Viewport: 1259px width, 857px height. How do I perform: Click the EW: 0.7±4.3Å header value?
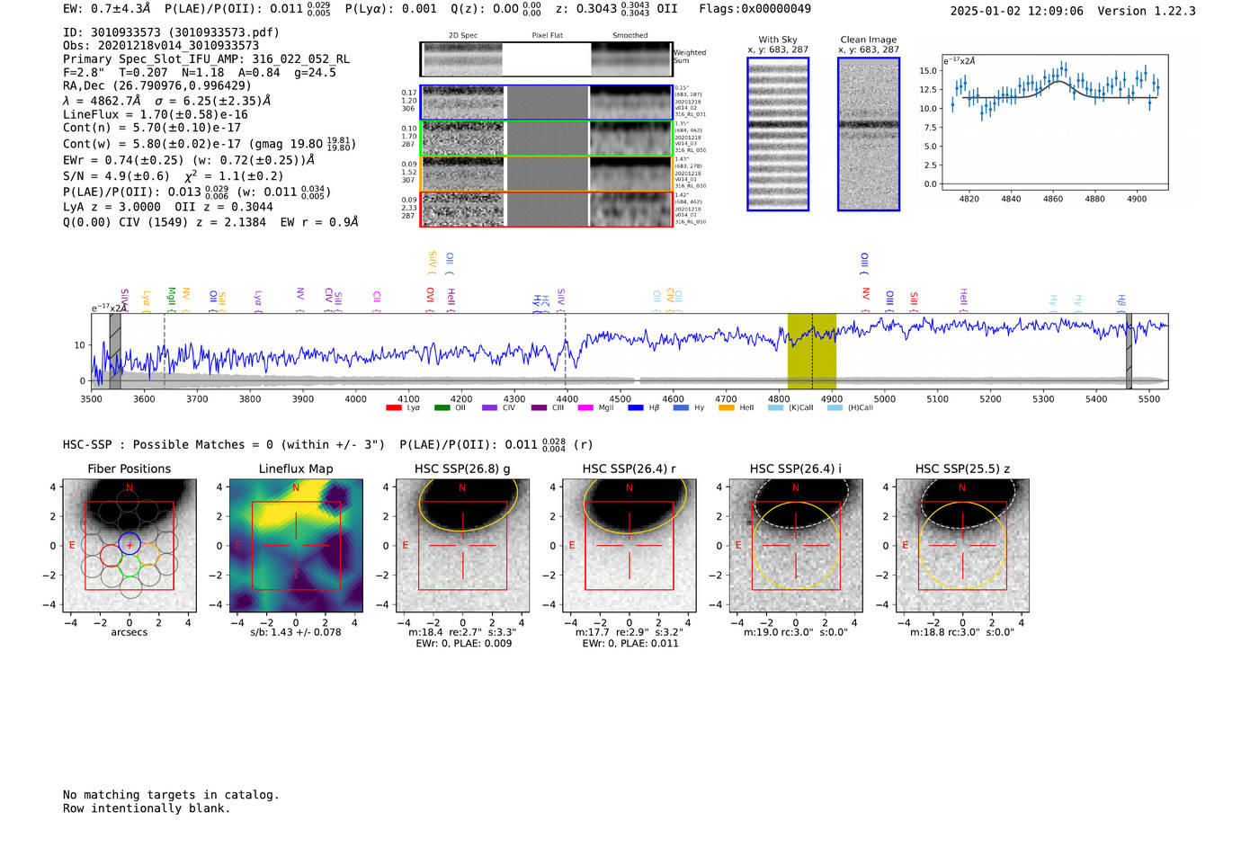[x=106, y=9]
